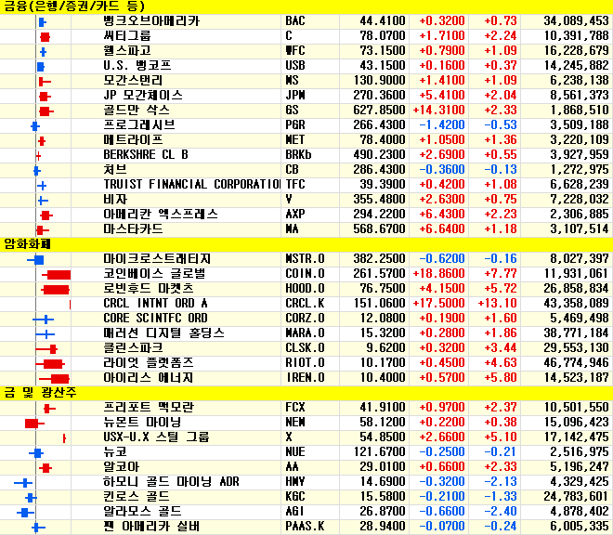The height and width of the screenshot is (535, 613).
Task: Click the 알코아 candlestick icon
Action: coord(46,468)
